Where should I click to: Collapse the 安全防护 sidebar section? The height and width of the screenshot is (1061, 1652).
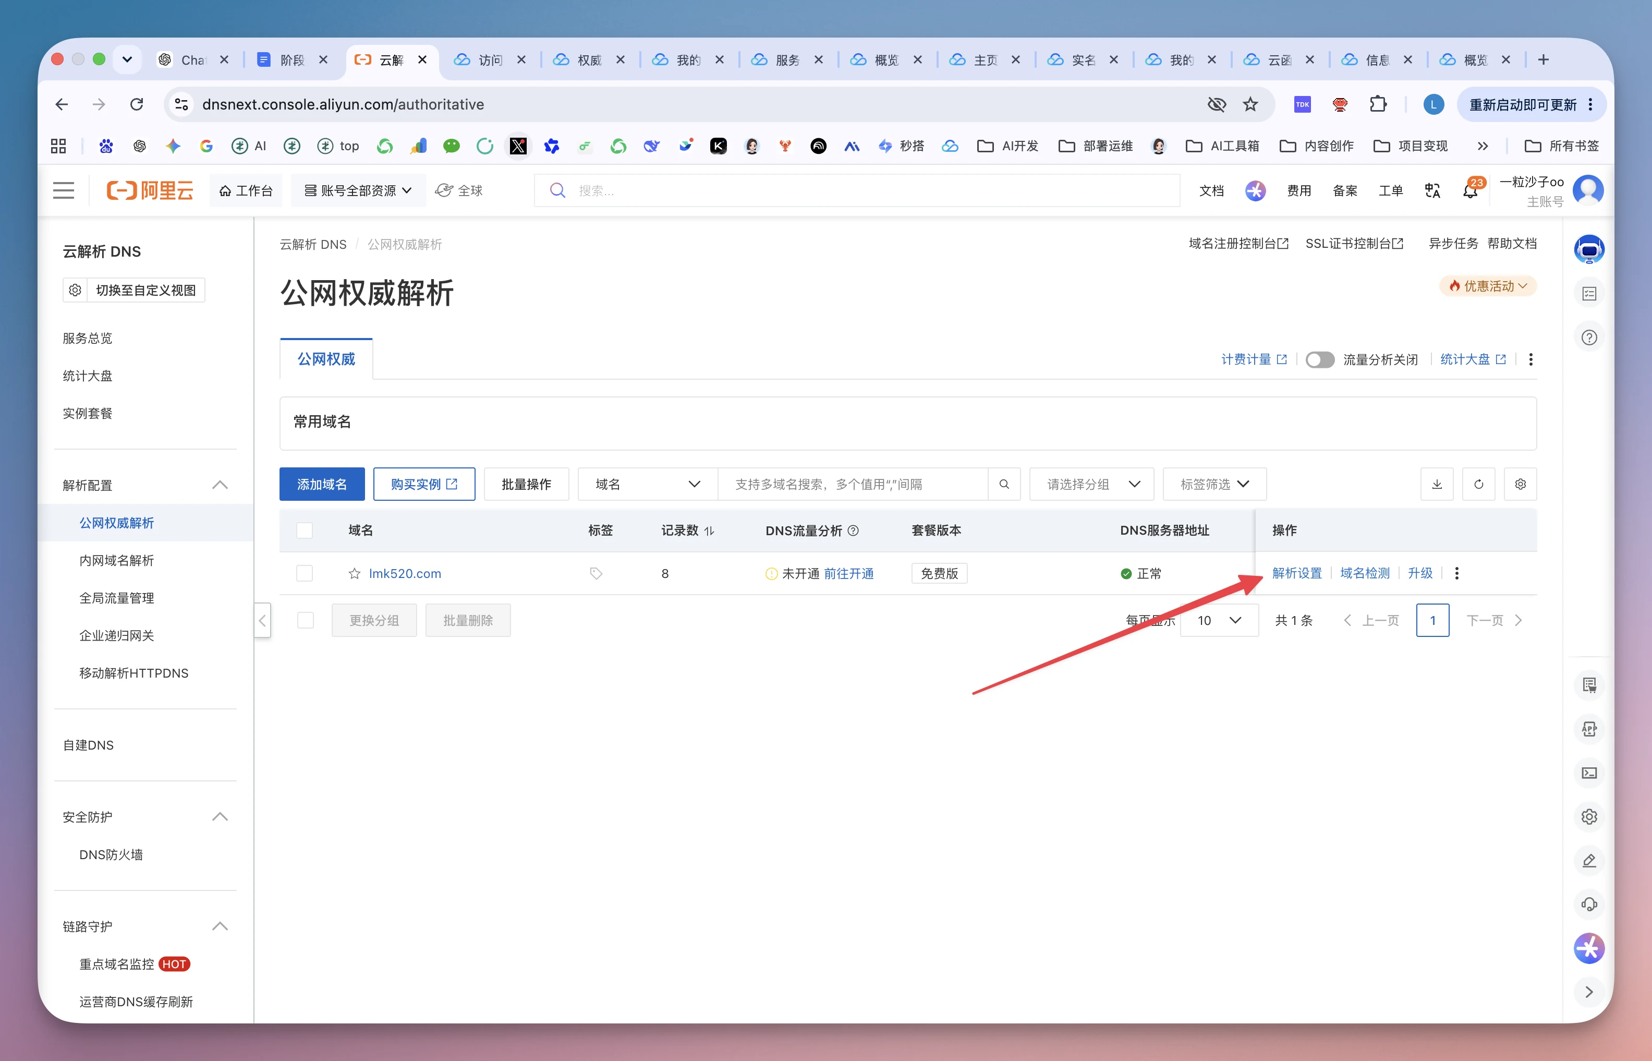220,817
